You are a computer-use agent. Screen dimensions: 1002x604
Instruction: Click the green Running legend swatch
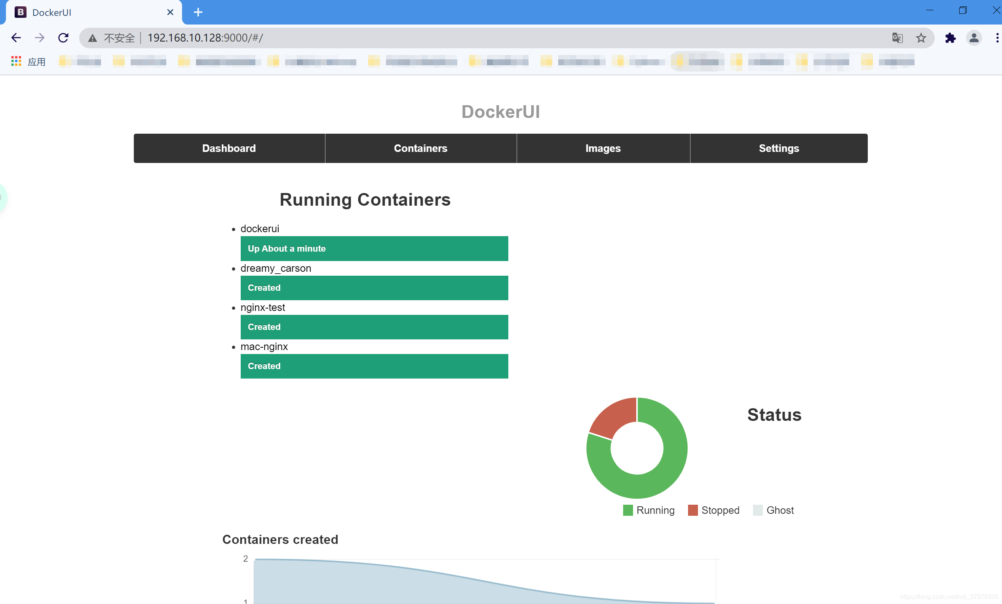pos(627,510)
